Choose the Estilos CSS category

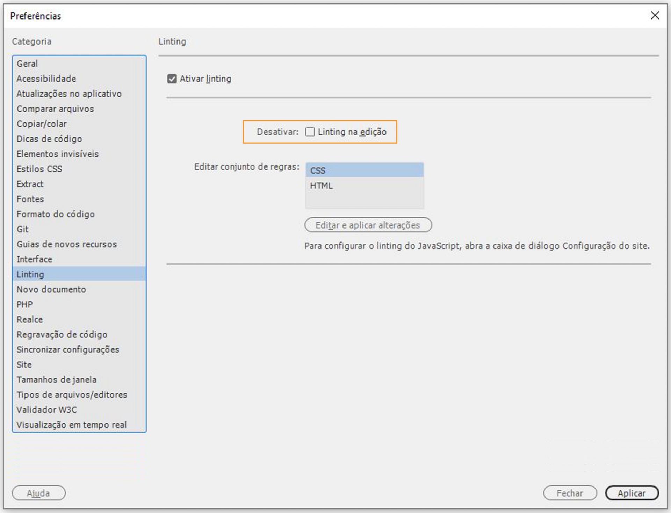[39, 169]
